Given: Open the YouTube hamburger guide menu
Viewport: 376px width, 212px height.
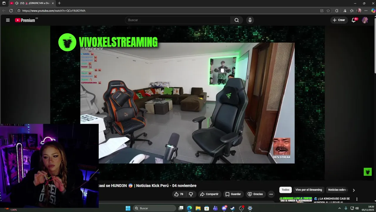Looking at the screenshot, I should tap(8, 20).
